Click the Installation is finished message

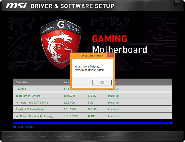coord(90,68)
